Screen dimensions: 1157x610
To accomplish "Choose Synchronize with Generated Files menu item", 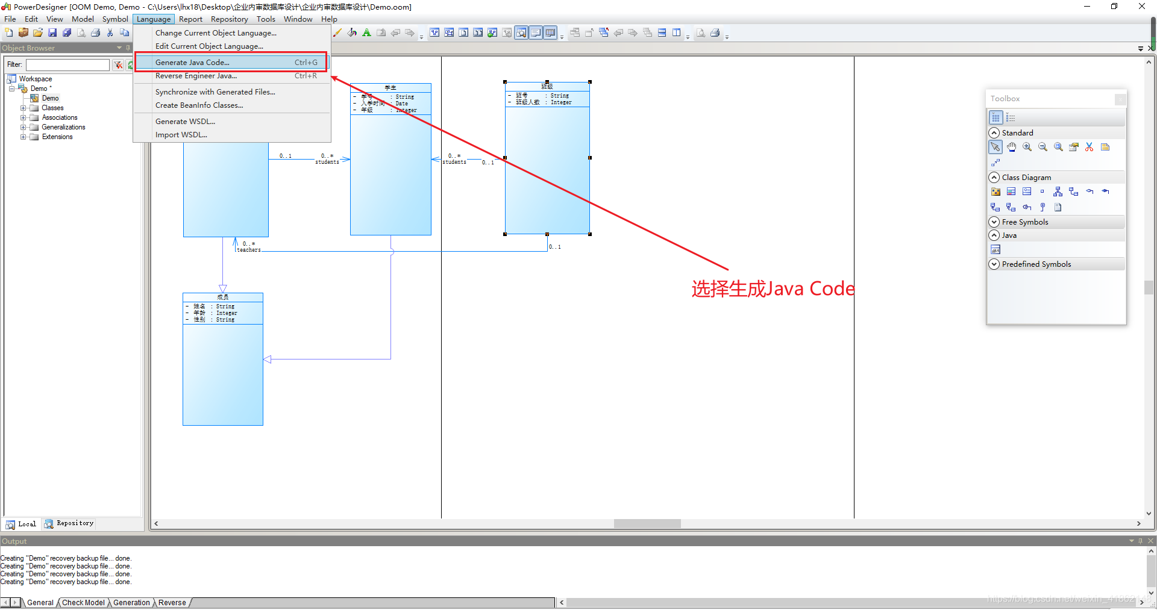I will (x=232, y=92).
